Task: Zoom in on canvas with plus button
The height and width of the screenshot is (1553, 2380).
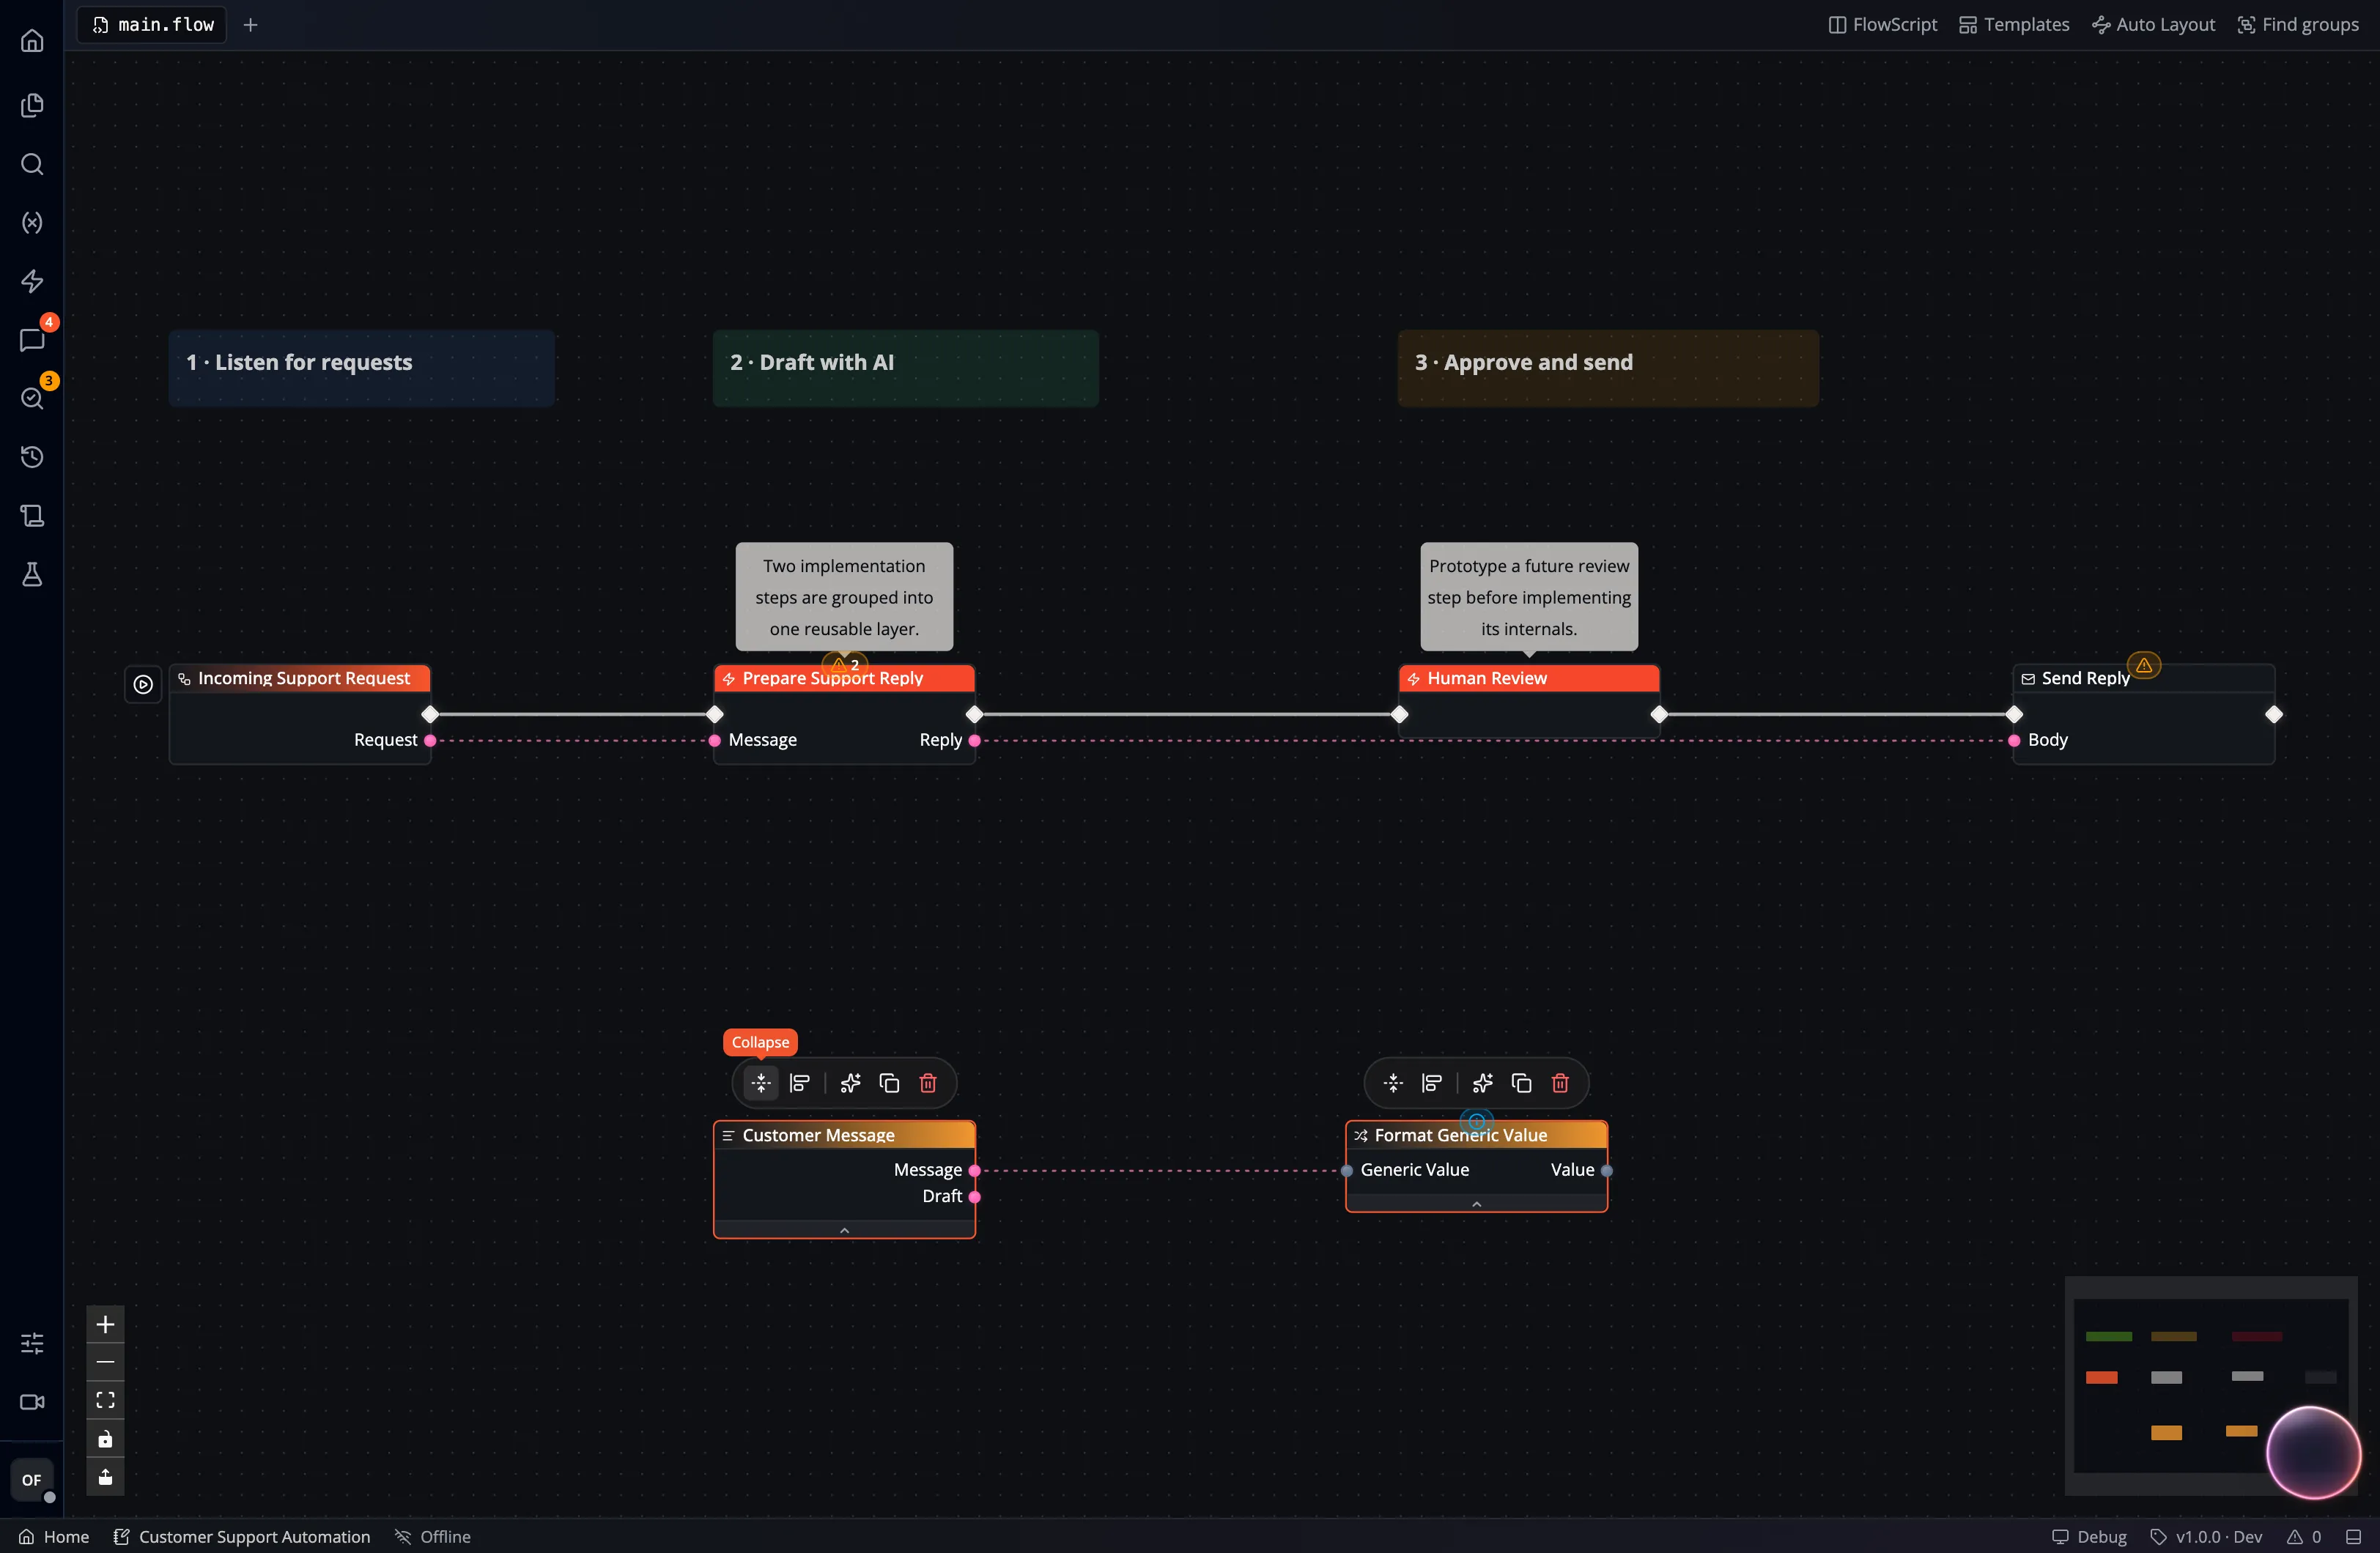Action: coord(105,1325)
